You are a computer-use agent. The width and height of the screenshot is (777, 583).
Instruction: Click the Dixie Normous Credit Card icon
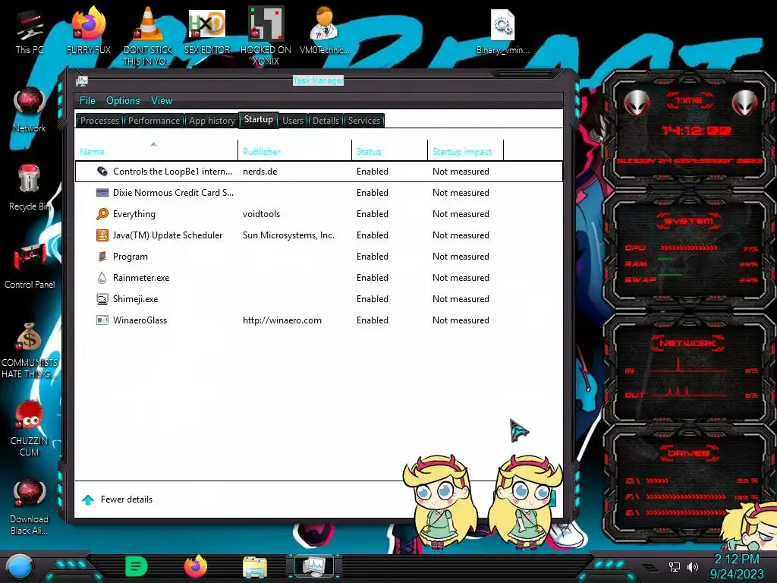102,193
